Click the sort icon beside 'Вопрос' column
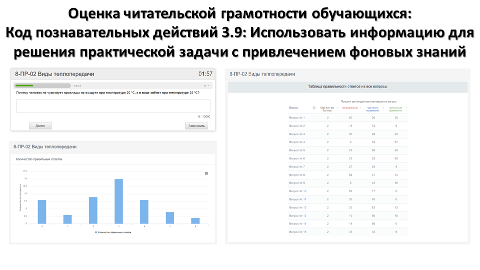 [x=314, y=107]
